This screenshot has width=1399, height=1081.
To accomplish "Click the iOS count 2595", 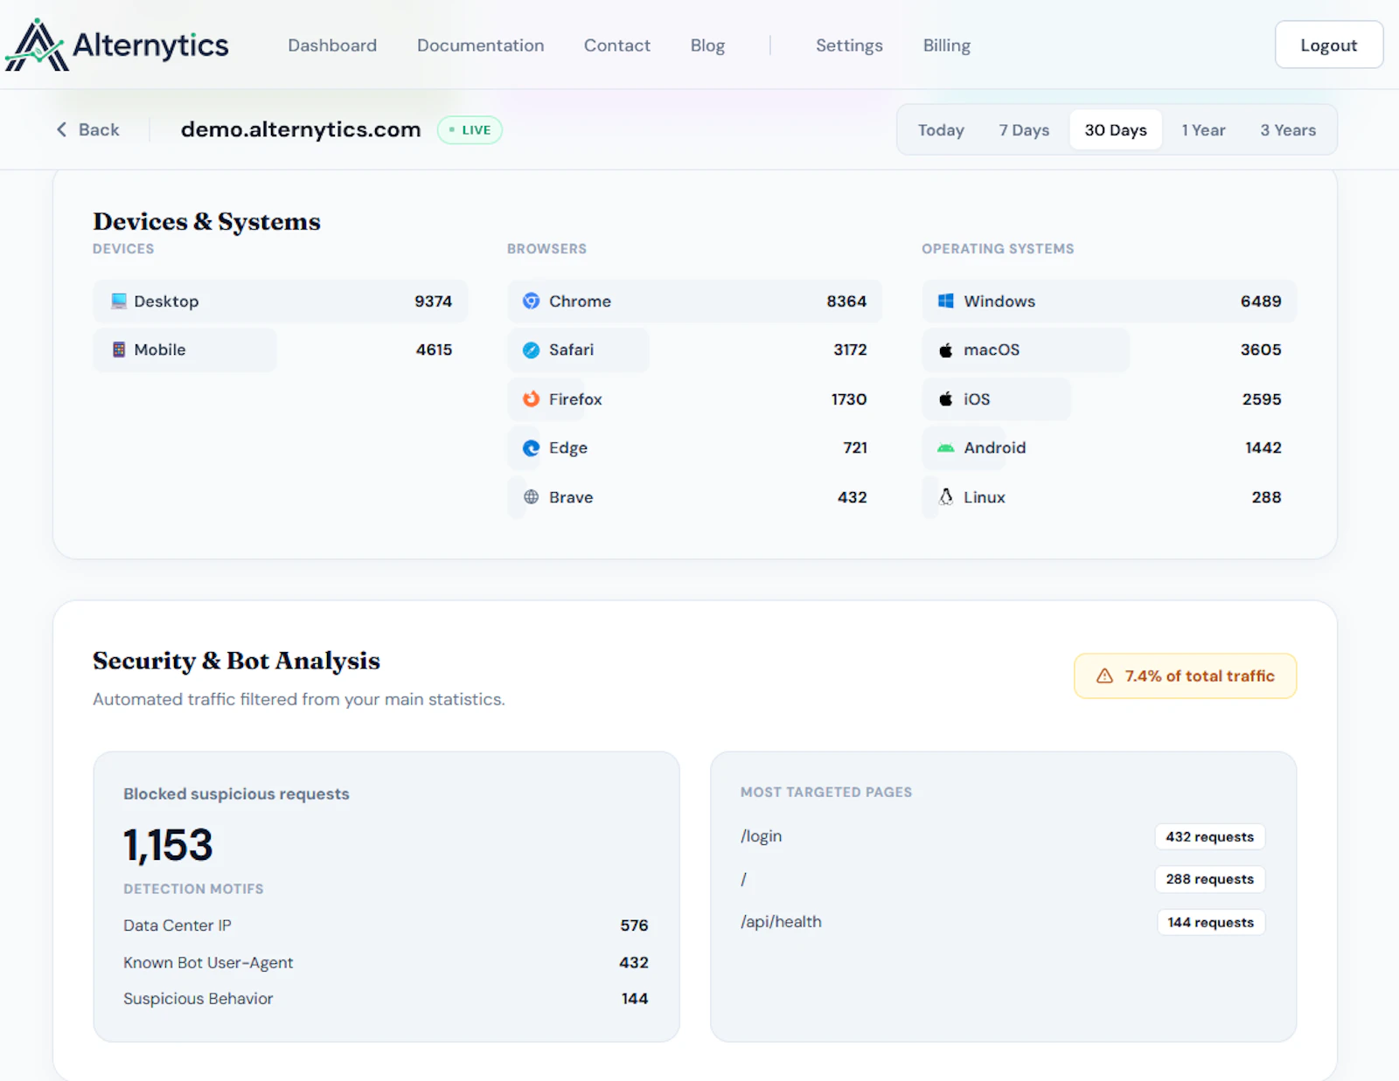I will point(1262,399).
